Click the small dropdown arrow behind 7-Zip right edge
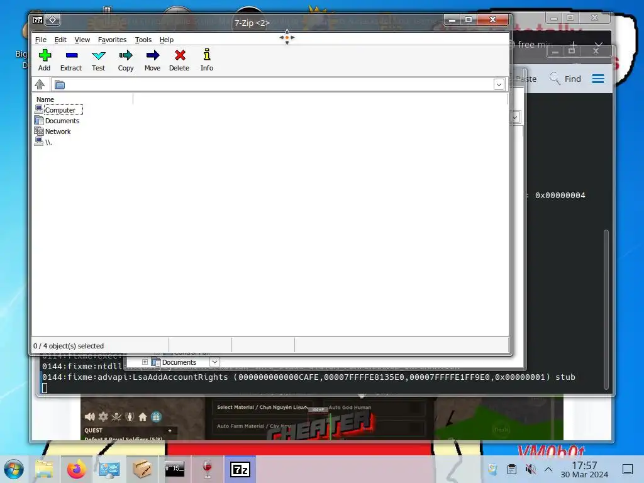 pos(515,118)
